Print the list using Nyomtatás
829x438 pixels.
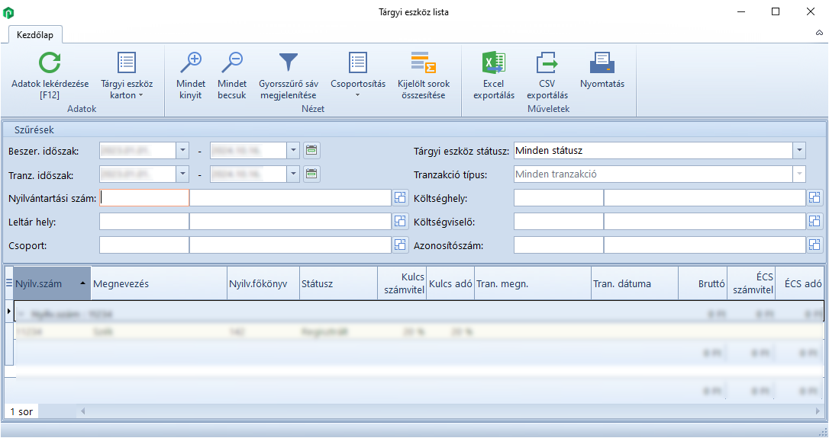tap(602, 63)
